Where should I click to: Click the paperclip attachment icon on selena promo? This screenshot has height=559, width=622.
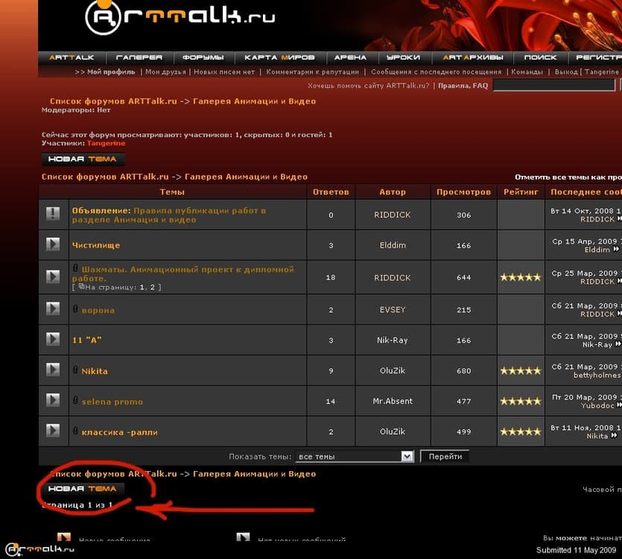click(x=74, y=401)
